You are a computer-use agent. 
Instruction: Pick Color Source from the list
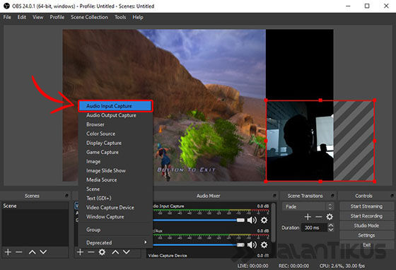(115, 134)
